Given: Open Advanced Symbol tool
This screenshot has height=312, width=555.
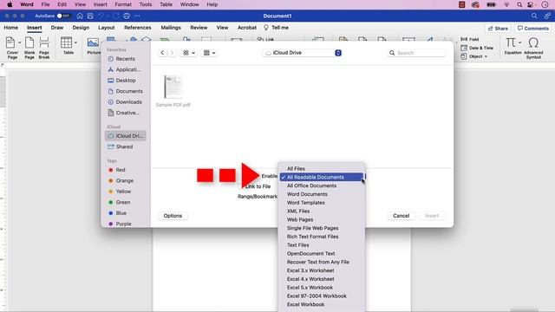Looking at the screenshot, I should point(533,48).
